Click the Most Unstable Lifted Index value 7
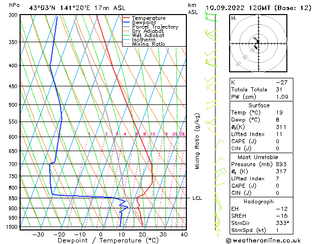Viewport: 316px width, 244px height. (277, 179)
